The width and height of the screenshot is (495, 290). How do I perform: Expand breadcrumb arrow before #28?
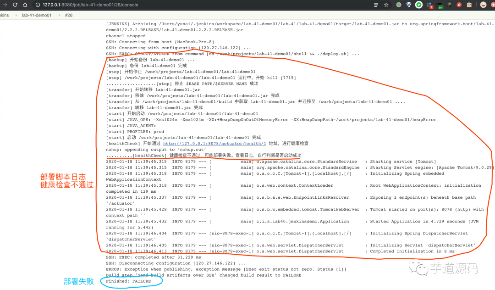pyautogui.click(x=59, y=15)
